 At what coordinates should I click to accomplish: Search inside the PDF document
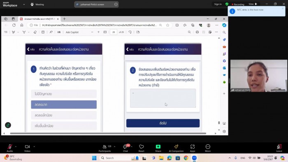(189, 32)
